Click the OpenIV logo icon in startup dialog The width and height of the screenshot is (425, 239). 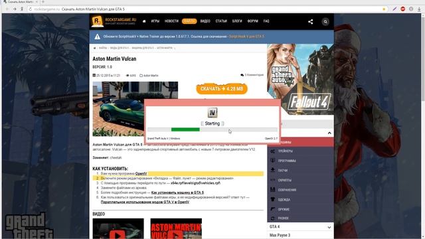212,112
